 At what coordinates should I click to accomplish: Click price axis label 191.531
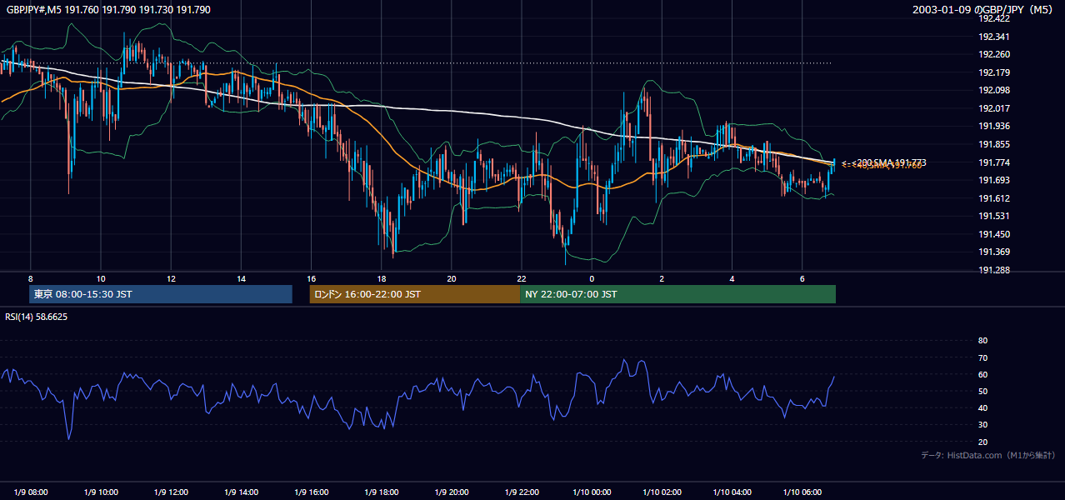pos(993,216)
